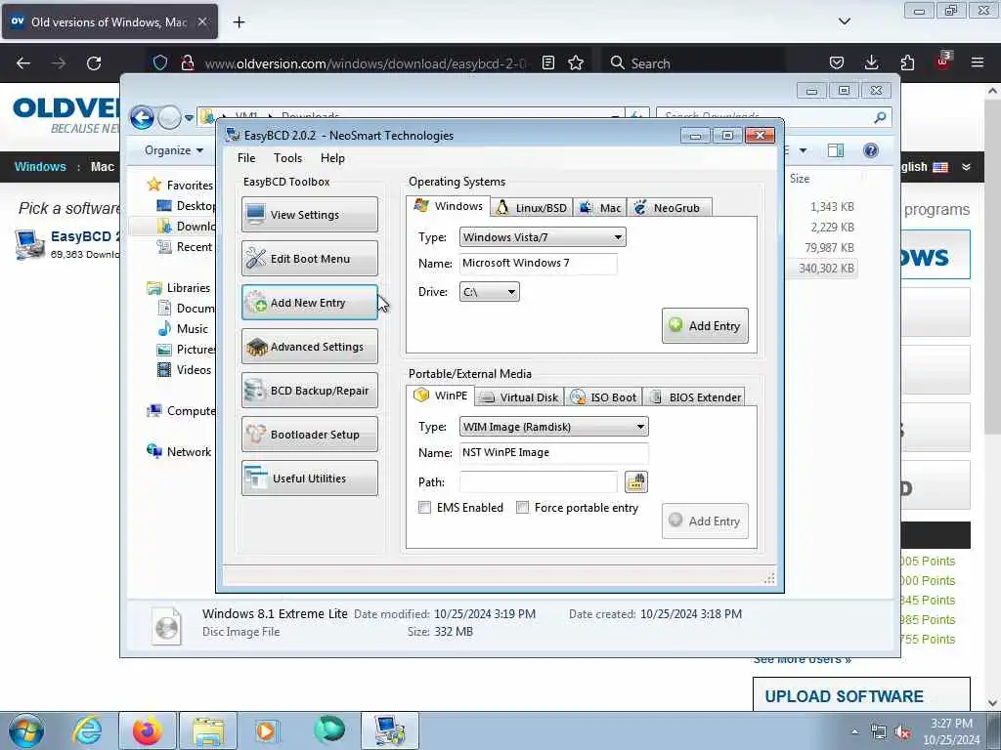Viewport: 1001px width, 750px height.
Task: Toggle Firefox reader view icon
Action: (548, 63)
